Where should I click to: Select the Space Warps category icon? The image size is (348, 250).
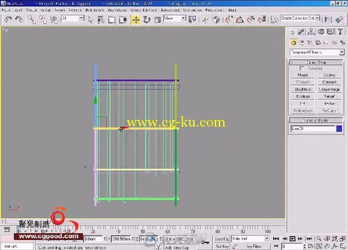pos(334,43)
